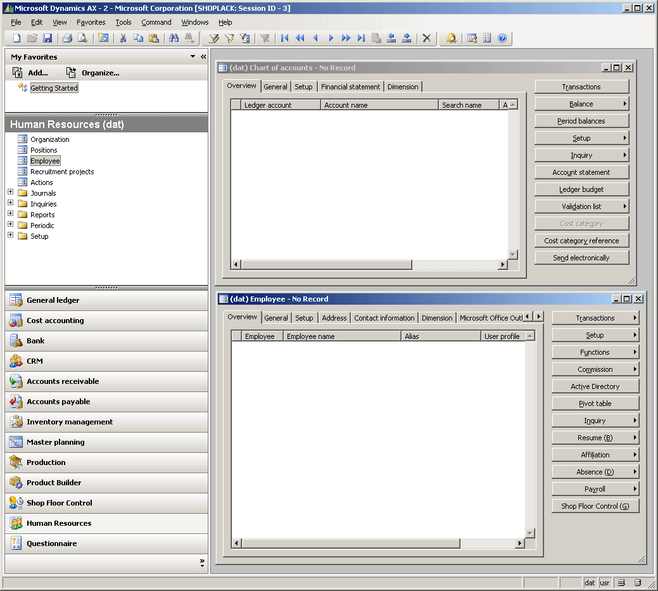Viewport: 658px width, 591px height.
Task: Click the Ledger account column header
Action: 281,105
